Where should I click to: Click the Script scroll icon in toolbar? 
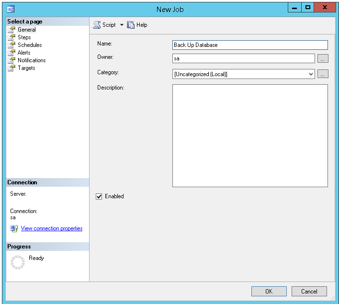97,25
